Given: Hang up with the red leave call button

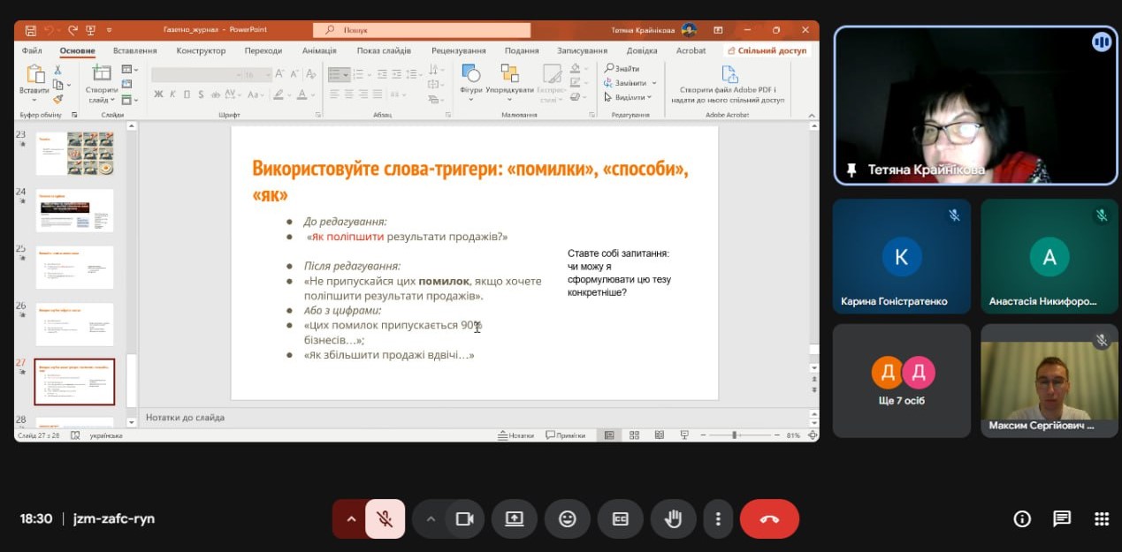Looking at the screenshot, I should pos(769,519).
